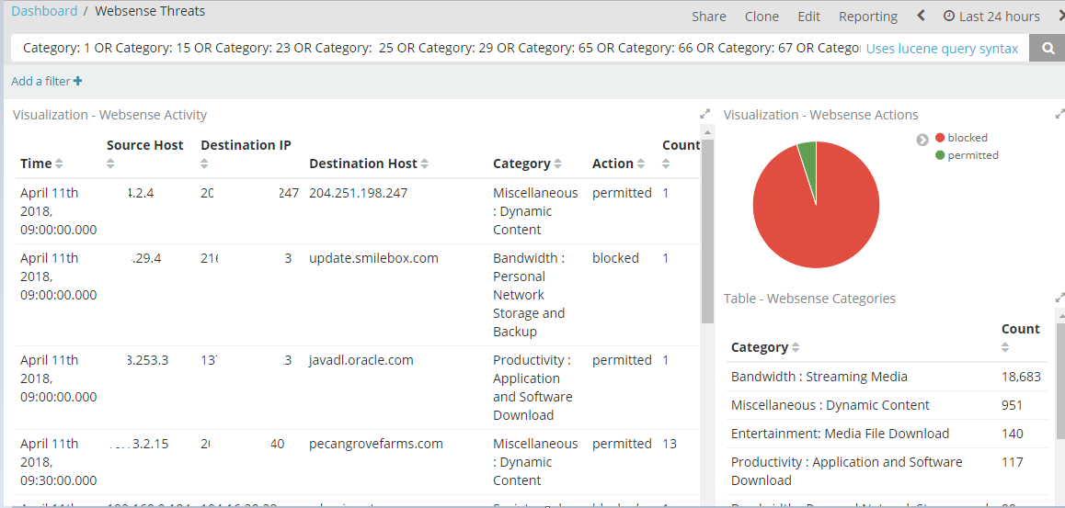Select pecangrovefarms.com destination host cell

coord(375,444)
